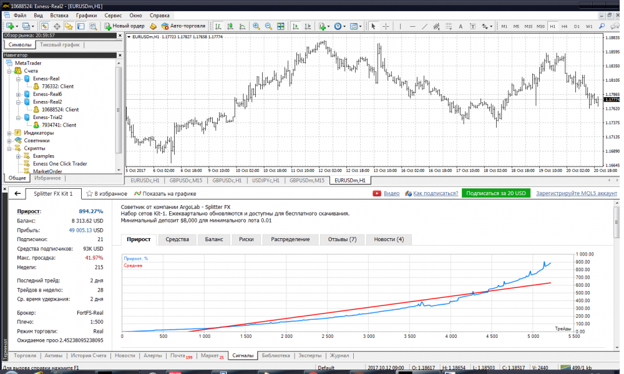Image resolution: width=624 pixels, height=374 pixels.
Task: Close the Navigator panel
Action: (x=120, y=55)
